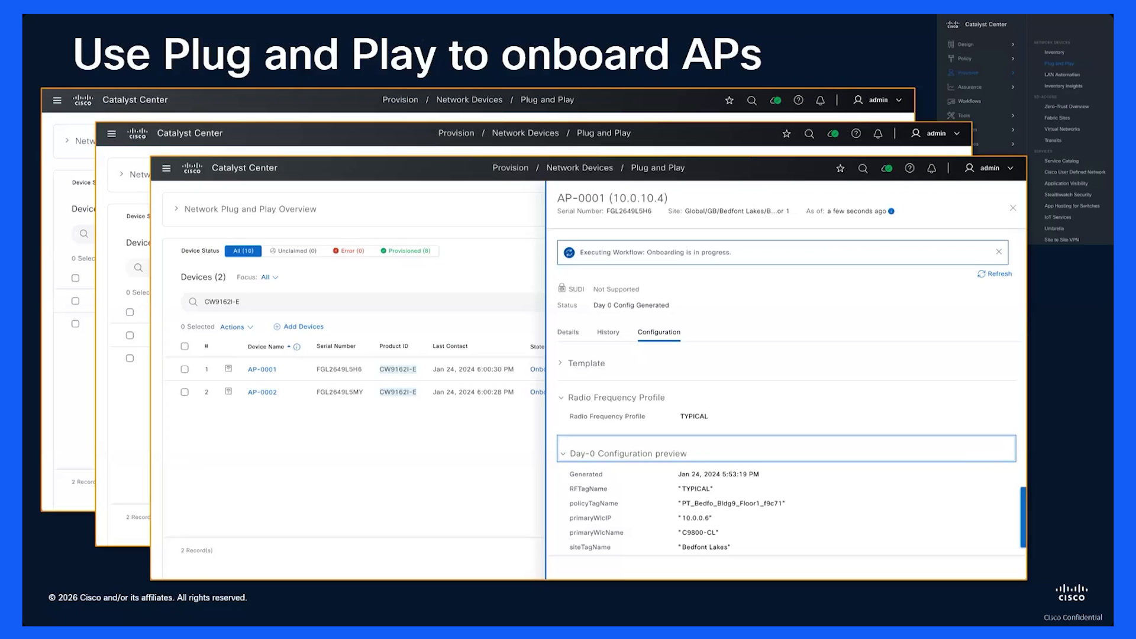Open notifications bell in front window header
The image size is (1136, 639).
click(931, 168)
